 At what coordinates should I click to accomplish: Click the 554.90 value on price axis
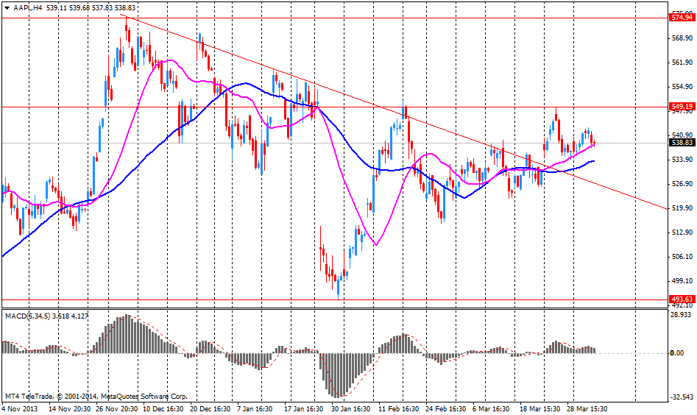tap(682, 87)
